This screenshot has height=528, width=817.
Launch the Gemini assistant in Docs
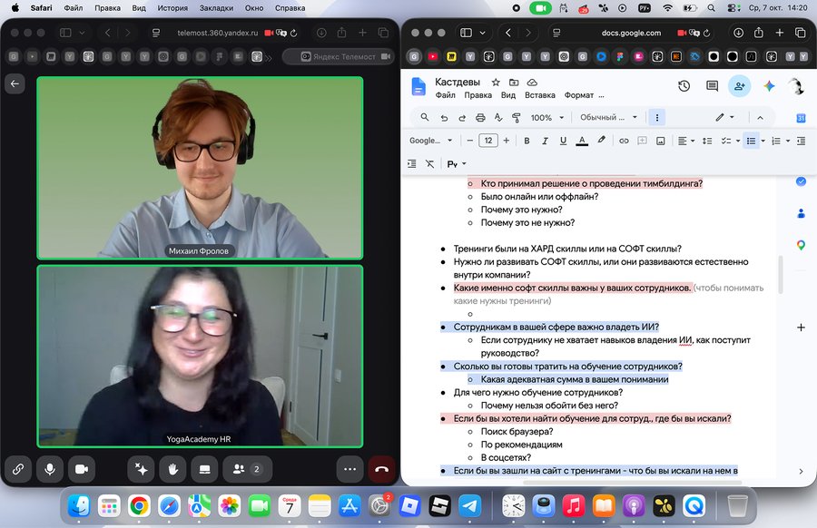click(769, 86)
